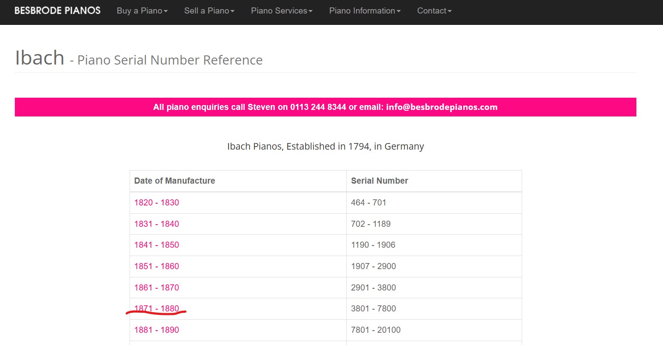Open the 1831 - 1840 date link
This screenshot has height=345, width=663.
pos(157,224)
